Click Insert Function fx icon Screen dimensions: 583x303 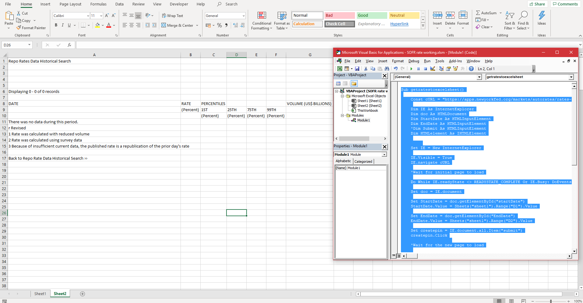click(69, 45)
